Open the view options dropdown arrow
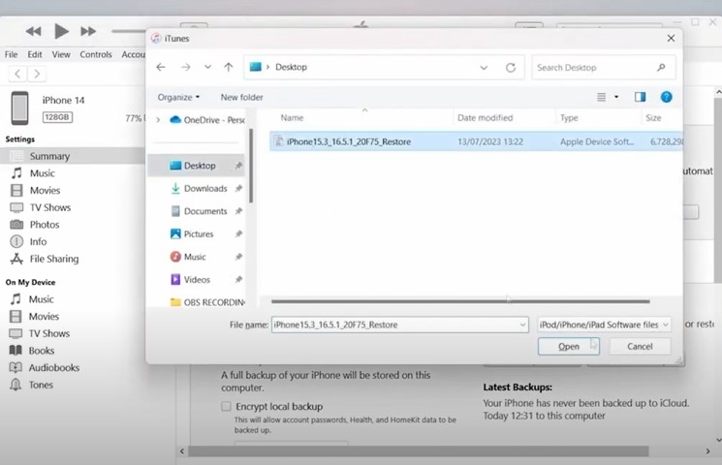 coord(616,97)
